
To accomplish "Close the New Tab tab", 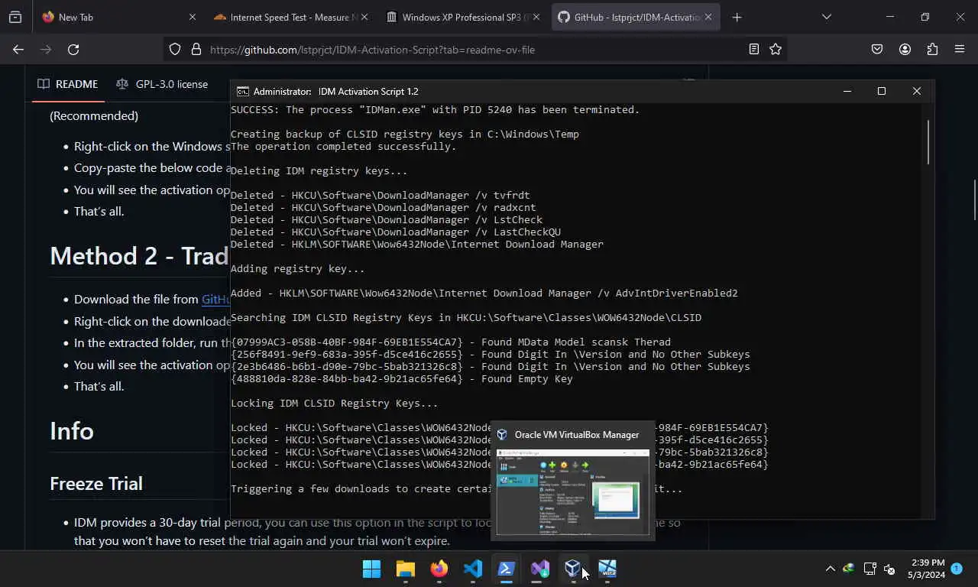I will (x=193, y=17).
